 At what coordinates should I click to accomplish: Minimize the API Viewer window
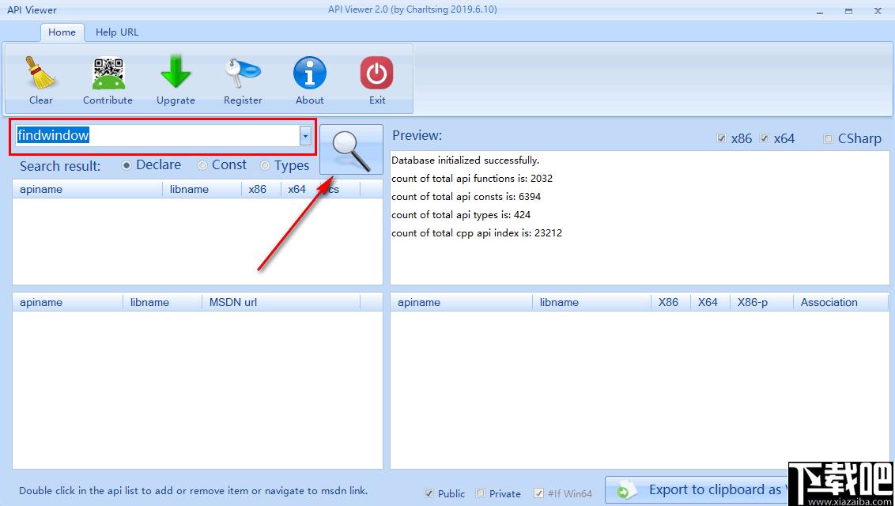pyautogui.click(x=820, y=11)
